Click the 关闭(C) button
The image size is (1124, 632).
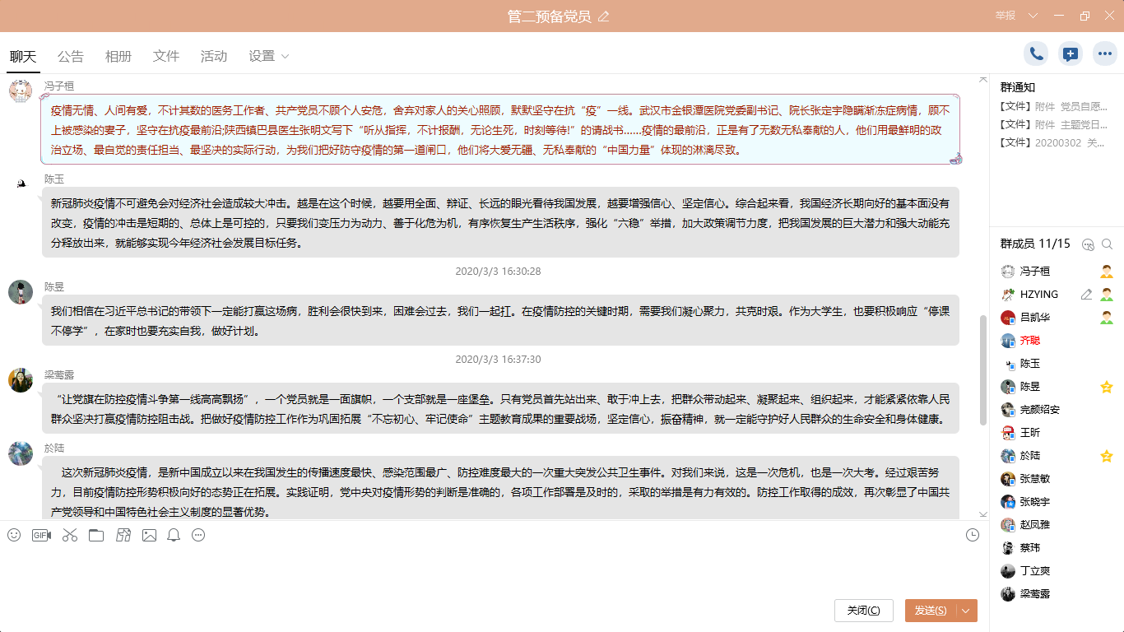click(x=863, y=611)
